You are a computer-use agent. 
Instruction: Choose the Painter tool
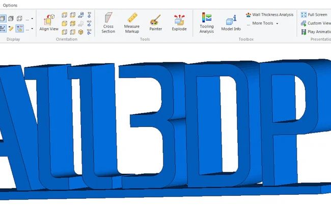click(155, 23)
